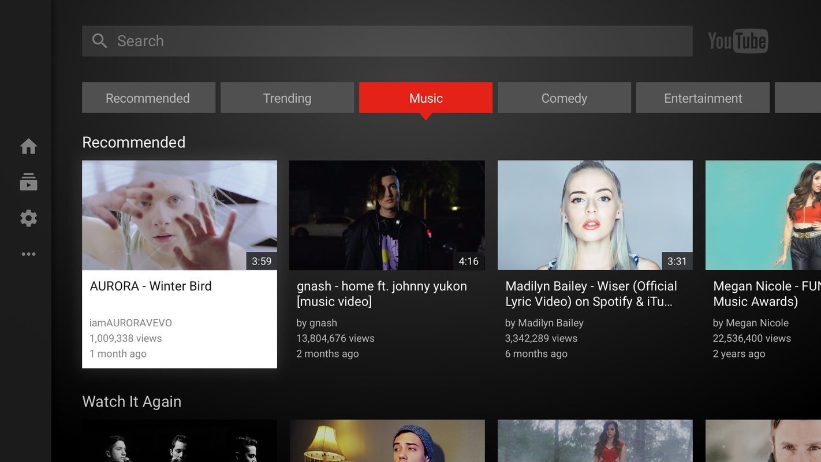Click the highlighted Music tab
The image size is (821, 462).
point(426,98)
